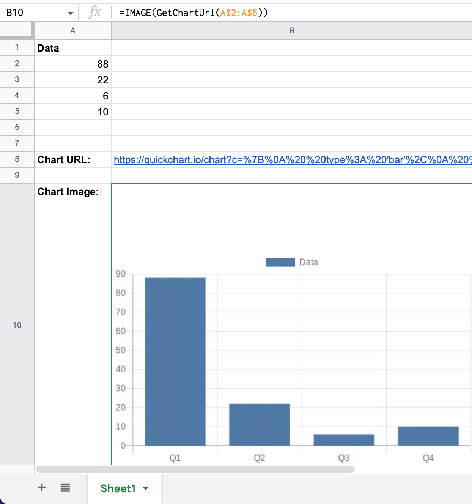This screenshot has width=472, height=504.
Task: Select the Sheet1 tab
Action: click(x=118, y=488)
